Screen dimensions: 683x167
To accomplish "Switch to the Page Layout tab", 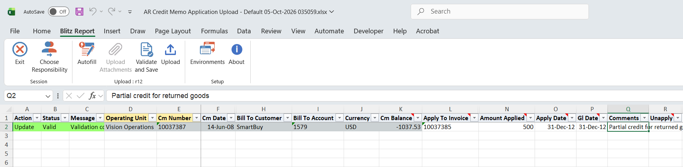I will [x=173, y=31].
